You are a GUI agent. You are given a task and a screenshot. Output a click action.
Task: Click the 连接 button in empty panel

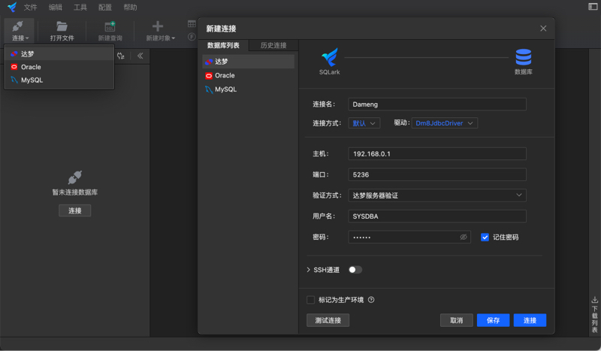[x=74, y=210]
